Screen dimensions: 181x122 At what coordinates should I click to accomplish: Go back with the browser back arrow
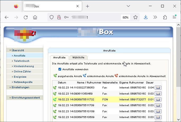click(7, 17)
